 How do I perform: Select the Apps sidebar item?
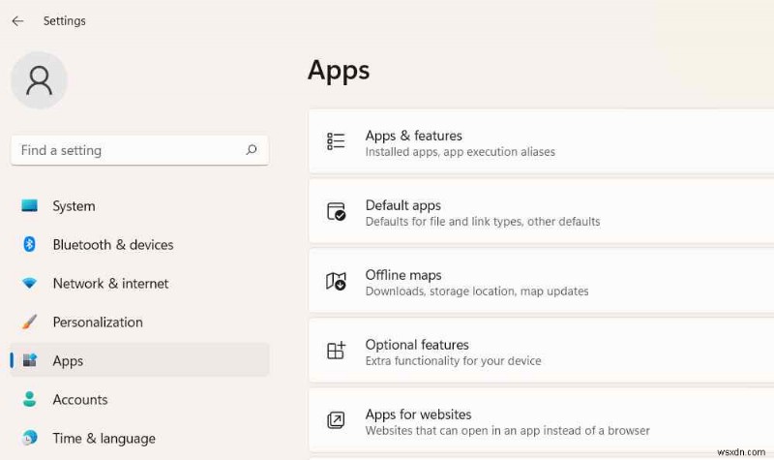(x=68, y=361)
